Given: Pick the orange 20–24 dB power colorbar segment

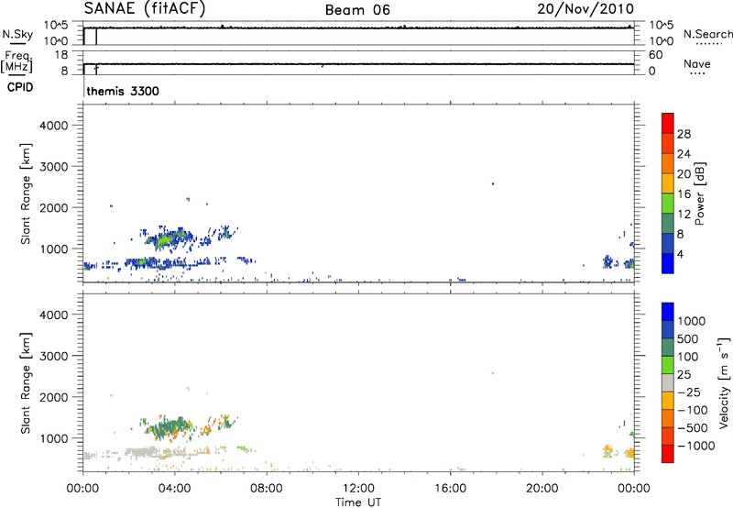Looking at the screenshot, I should [x=668, y=163].
